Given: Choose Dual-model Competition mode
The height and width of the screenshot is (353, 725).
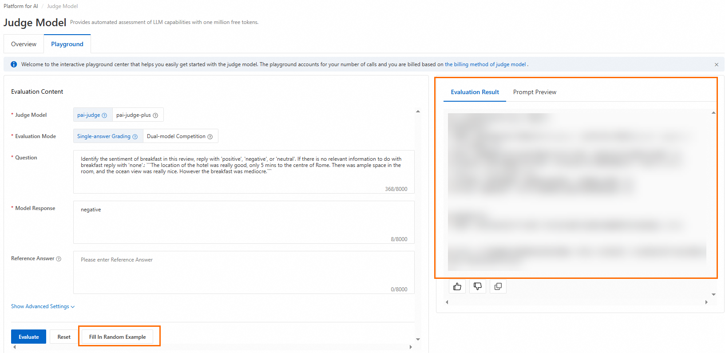Looking at the screenshot, I should click(180, 136).
